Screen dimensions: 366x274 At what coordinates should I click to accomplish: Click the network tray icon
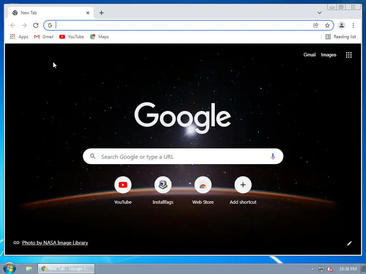(321, 269)
